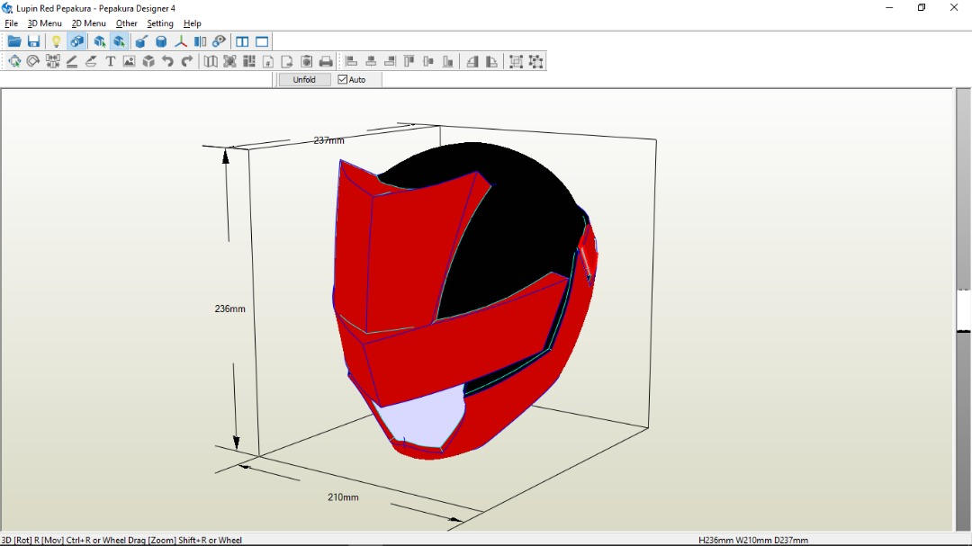Select the rotate 3D view tool
The image size is (972, 546).
coord(76,40)
